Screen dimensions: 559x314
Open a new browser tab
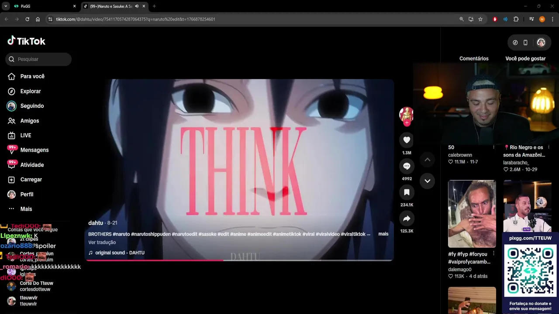[154, 6]
